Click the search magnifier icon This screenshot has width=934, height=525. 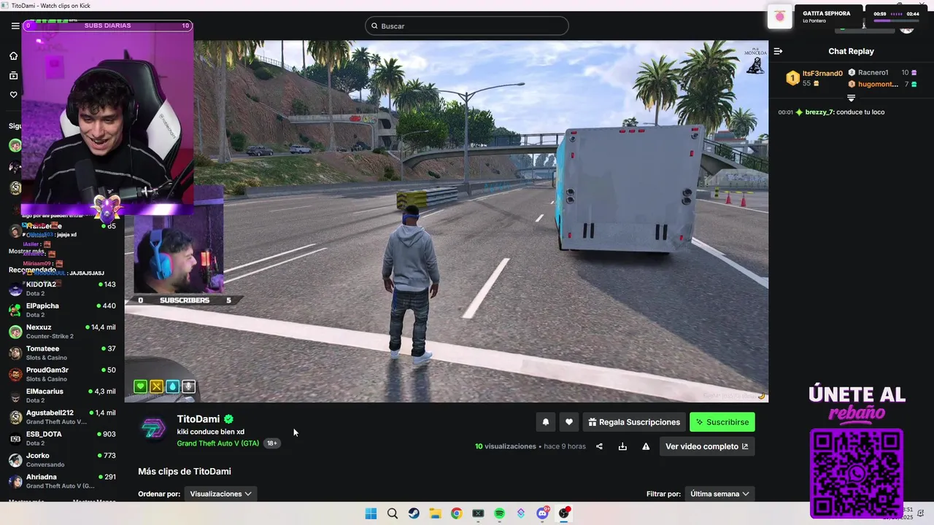(x=374, y=26)
